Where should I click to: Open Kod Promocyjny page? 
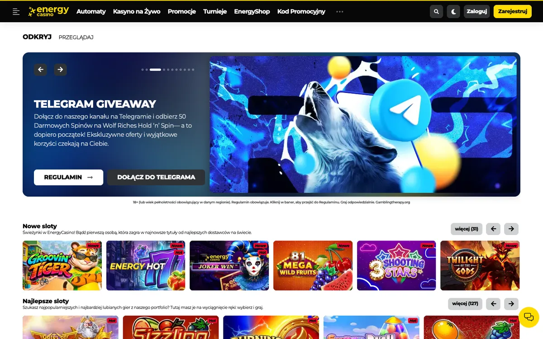point(301,12)
